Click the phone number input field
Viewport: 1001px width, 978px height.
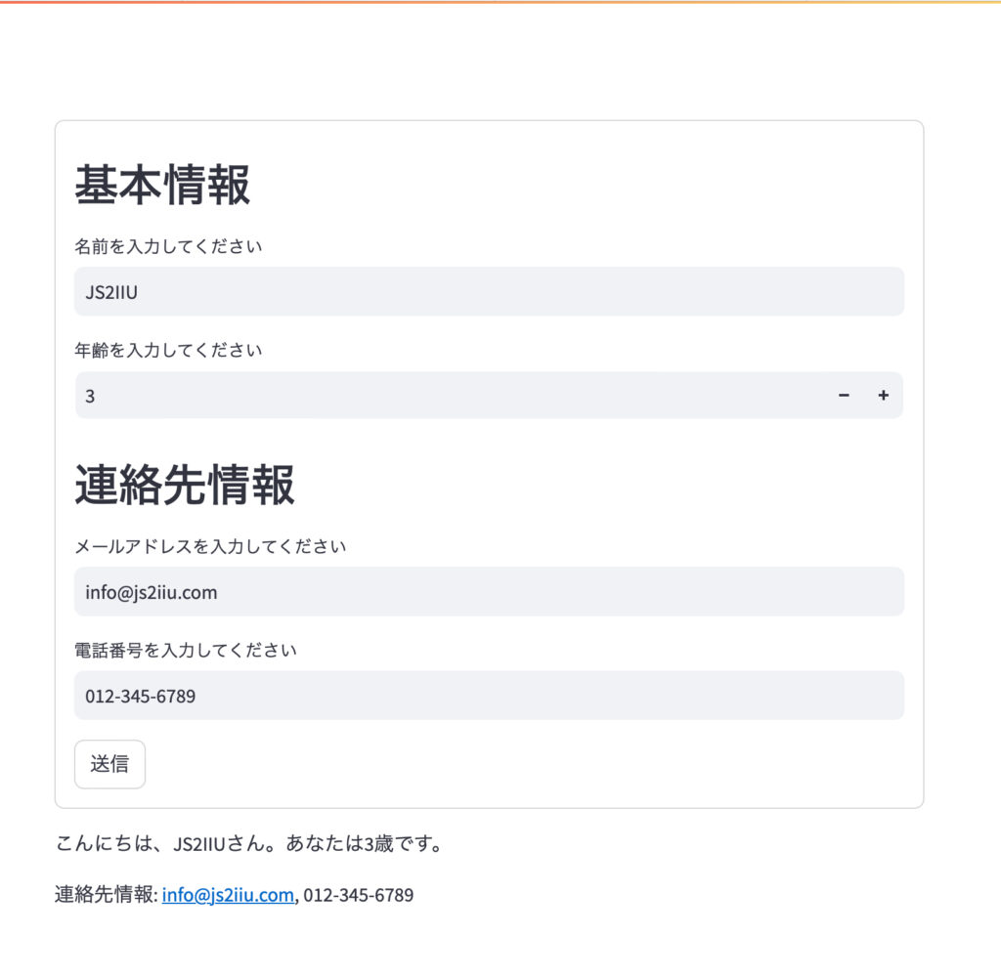[x=489, y=696]
